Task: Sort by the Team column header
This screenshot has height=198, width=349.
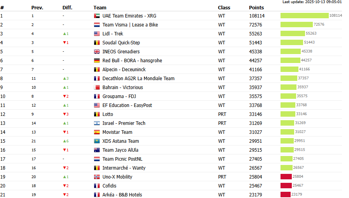Action: [x=100, y=8]
